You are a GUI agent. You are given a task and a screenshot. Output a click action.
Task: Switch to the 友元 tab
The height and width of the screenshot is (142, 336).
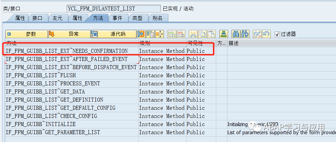pos(57,18)
